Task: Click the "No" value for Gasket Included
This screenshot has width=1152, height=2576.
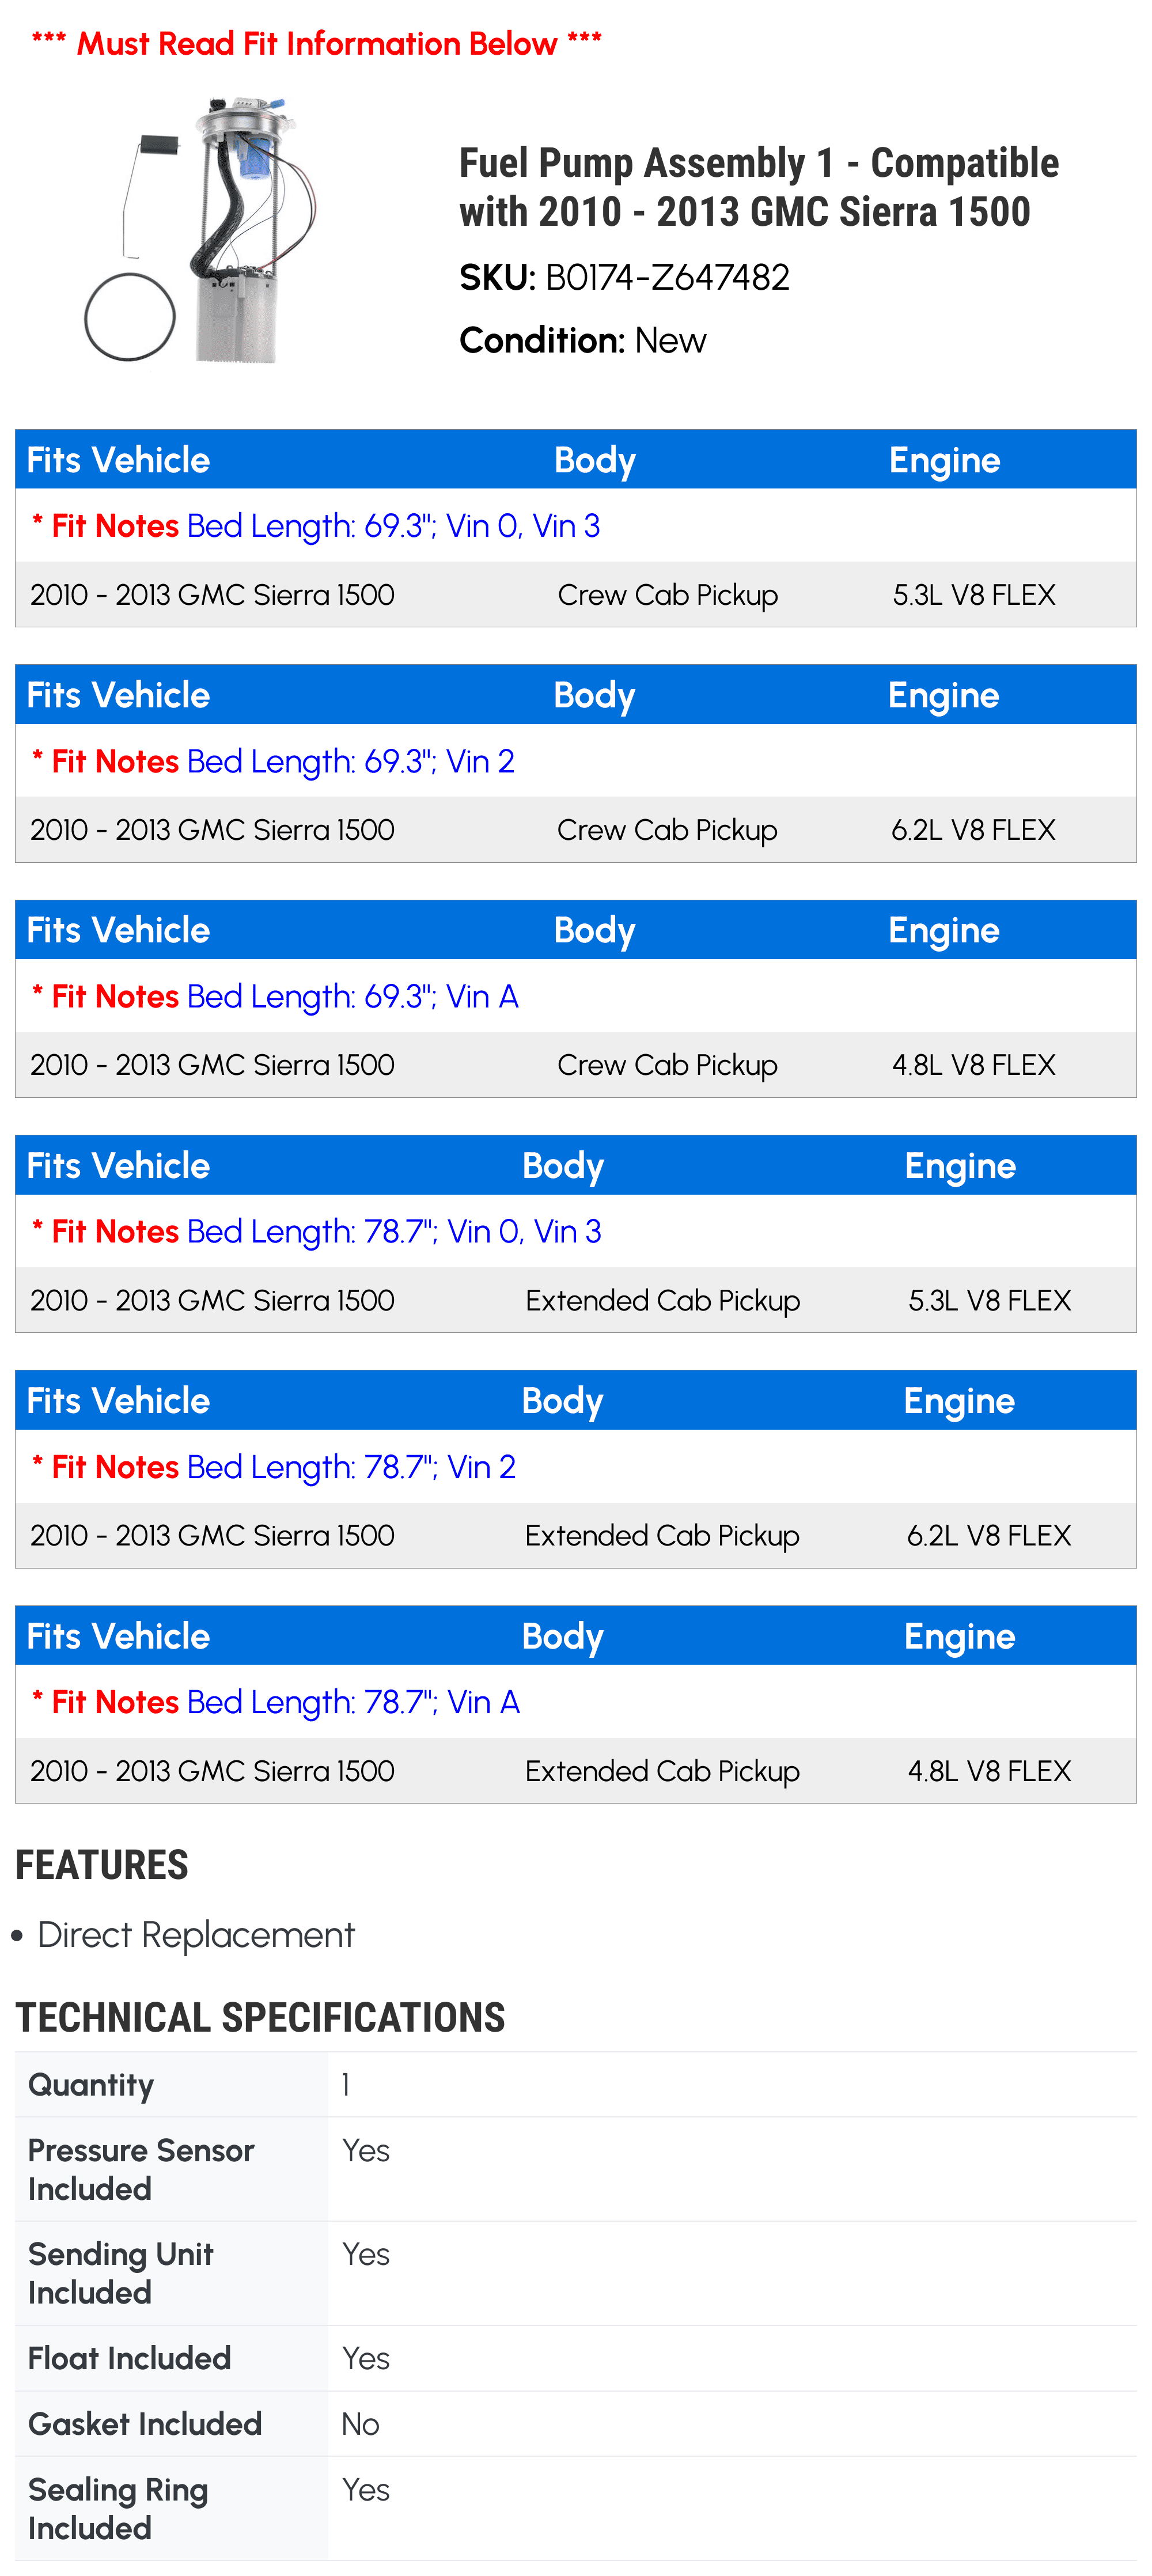Action: click(360, 2424)
